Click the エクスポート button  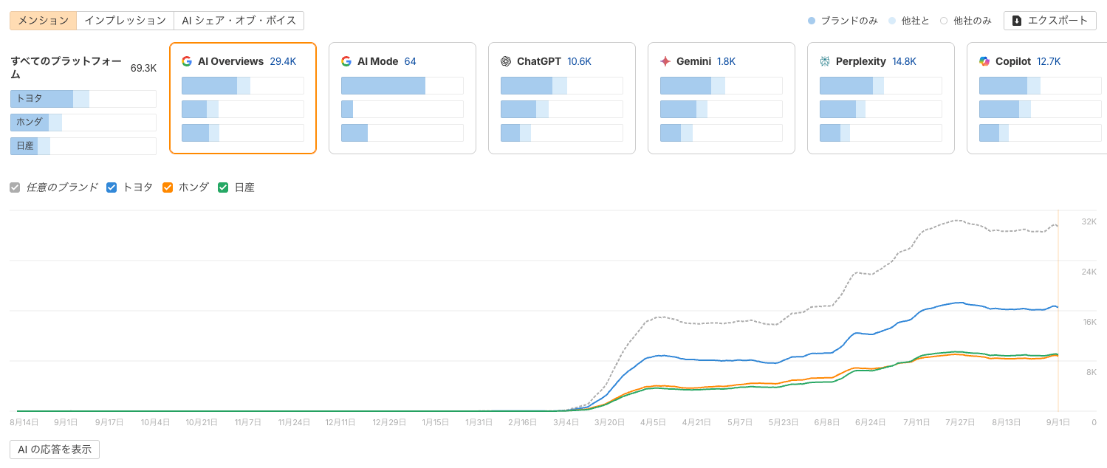click(x=1049, y=21)
